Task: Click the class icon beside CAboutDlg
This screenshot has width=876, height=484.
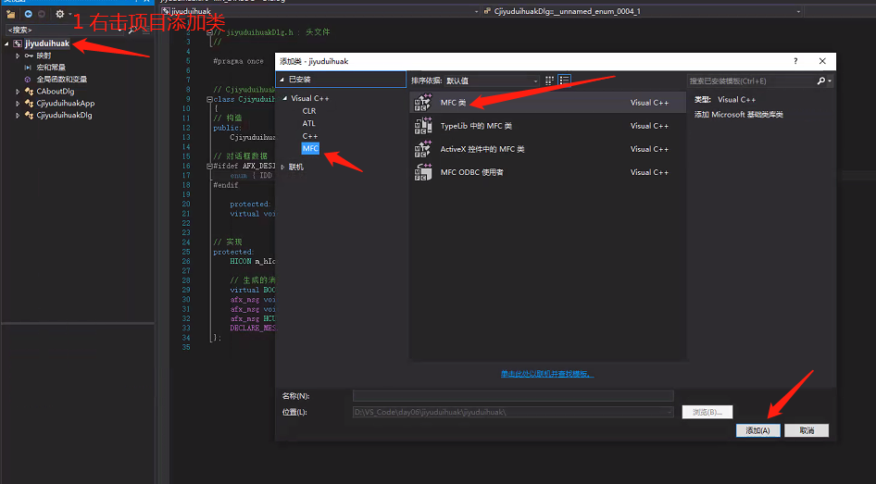Action: click(29, 91)
